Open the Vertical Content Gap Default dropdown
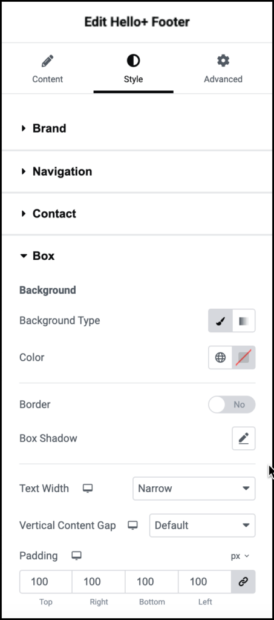Viewport: 274px width, 620px height. 202,526
